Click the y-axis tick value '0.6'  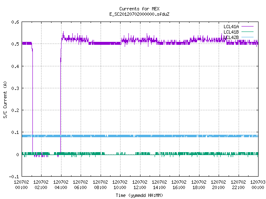[15, 22]
